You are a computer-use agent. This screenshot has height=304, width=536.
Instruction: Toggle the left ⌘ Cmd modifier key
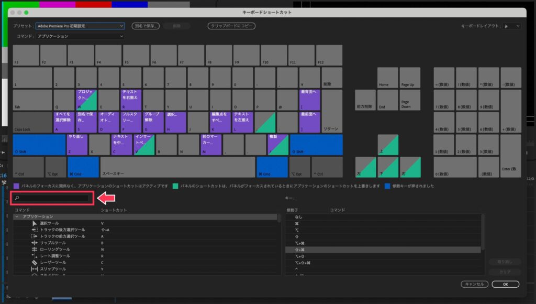[x=83, y=167]
